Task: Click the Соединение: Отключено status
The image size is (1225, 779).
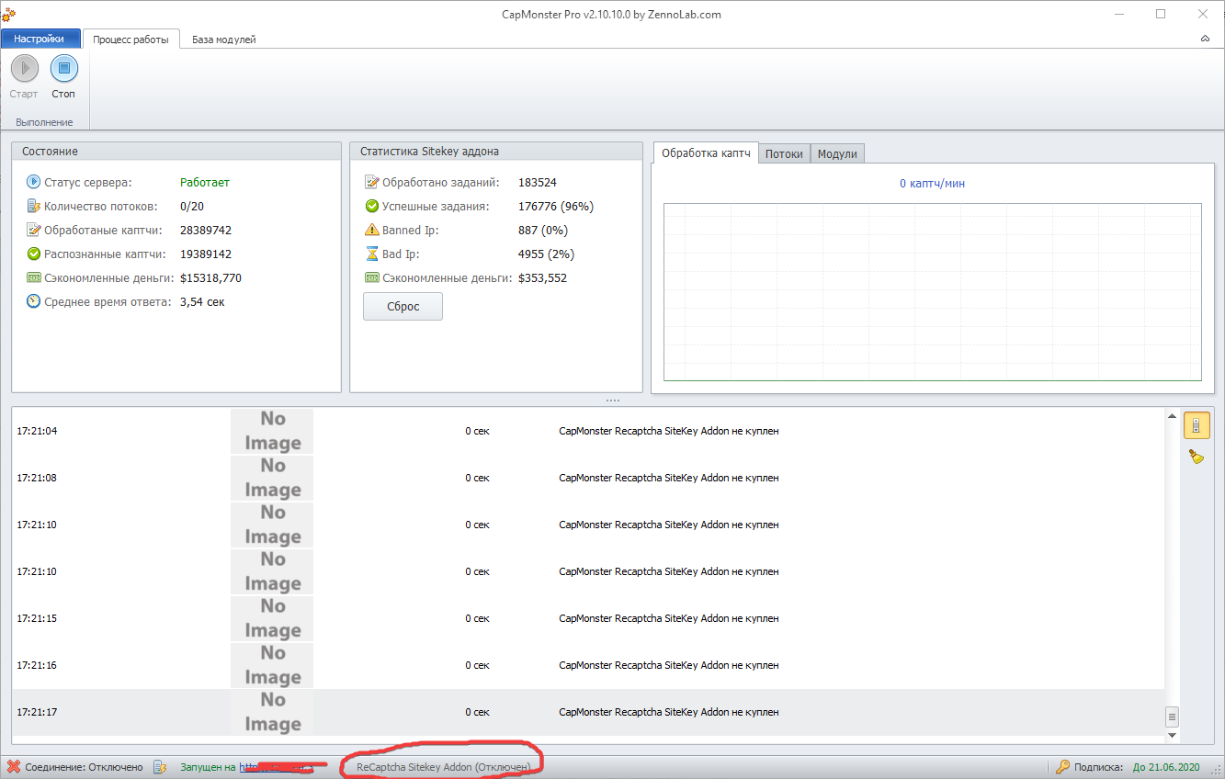Action: 85,766
